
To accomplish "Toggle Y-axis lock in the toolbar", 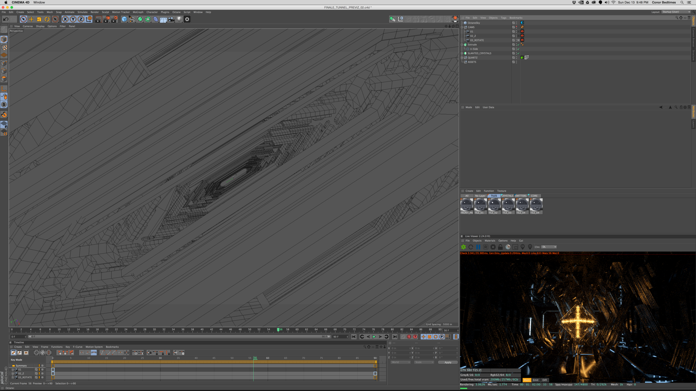I will tap(73, 19).
